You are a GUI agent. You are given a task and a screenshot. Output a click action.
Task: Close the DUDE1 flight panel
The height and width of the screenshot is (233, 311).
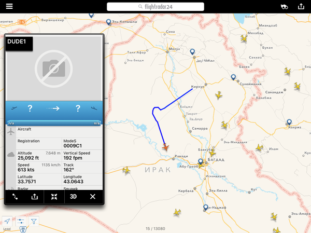(x=93, y=197)
